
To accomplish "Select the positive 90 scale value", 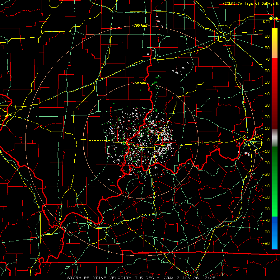I will click(267, 36).
